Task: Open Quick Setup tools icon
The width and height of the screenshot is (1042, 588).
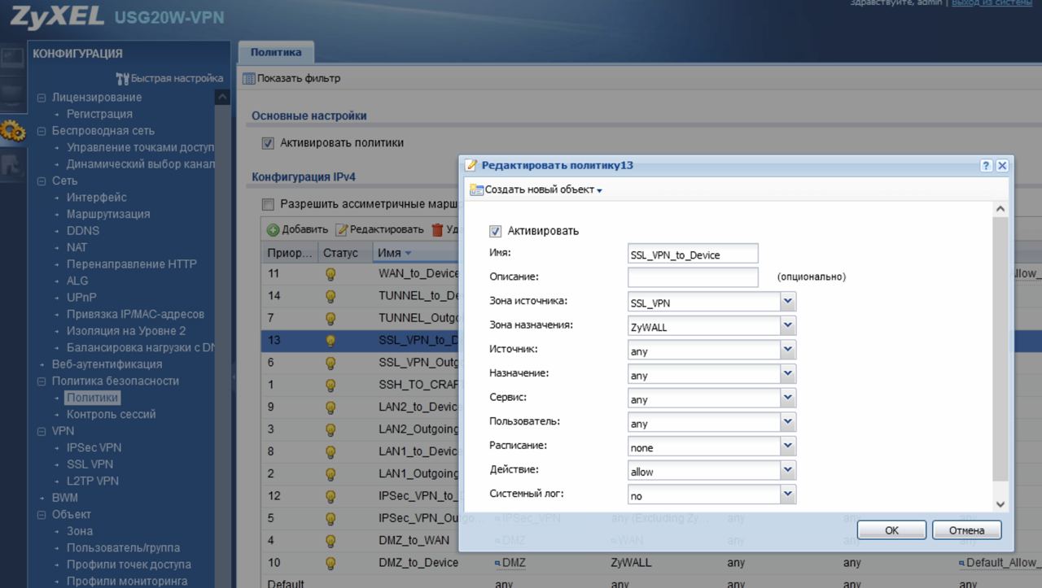Action: [x=122, y=79]
